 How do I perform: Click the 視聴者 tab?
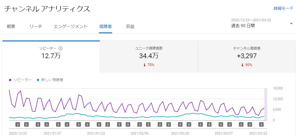(105, 27)
